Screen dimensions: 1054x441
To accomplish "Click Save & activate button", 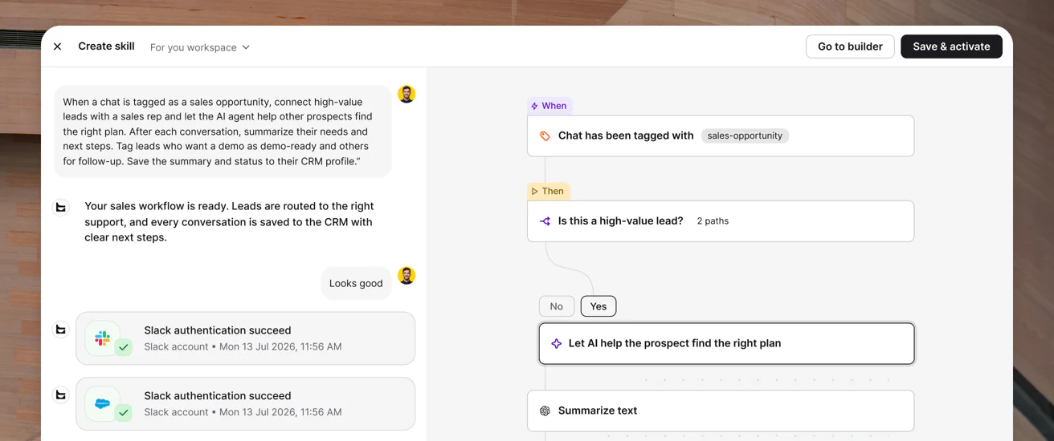I will pyautogui.click(x=951, y=47).
